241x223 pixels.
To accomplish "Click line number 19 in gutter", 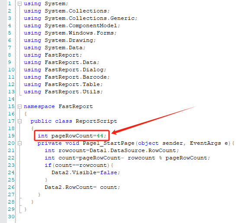I will point(11,136).
